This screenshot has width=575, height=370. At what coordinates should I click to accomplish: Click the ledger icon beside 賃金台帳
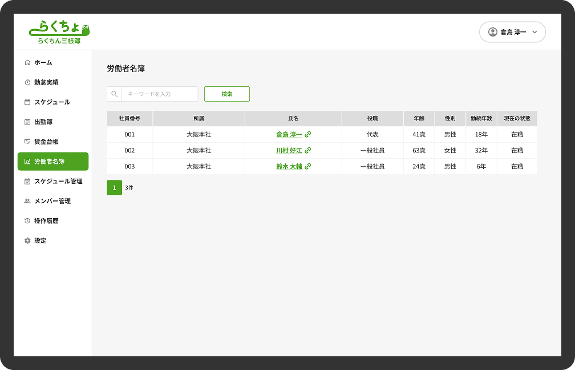click(27, 142)
